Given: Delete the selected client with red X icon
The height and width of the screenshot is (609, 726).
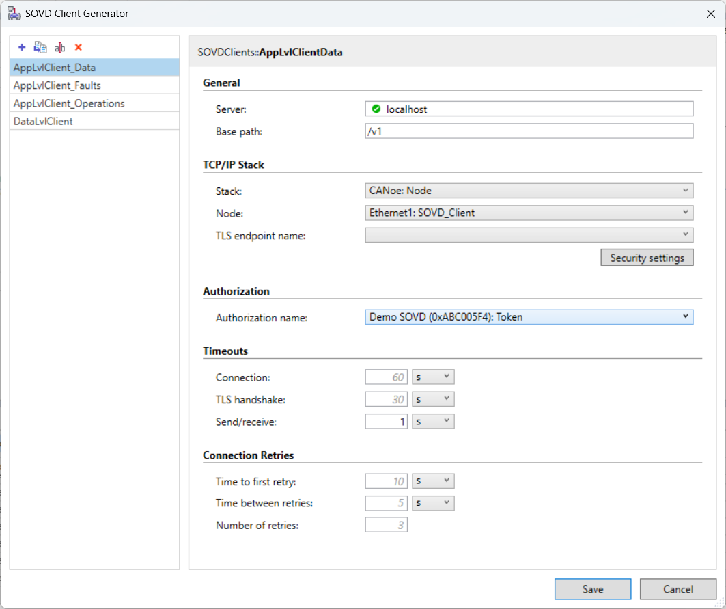Looking at the screenshot, I should coord(79,47).
